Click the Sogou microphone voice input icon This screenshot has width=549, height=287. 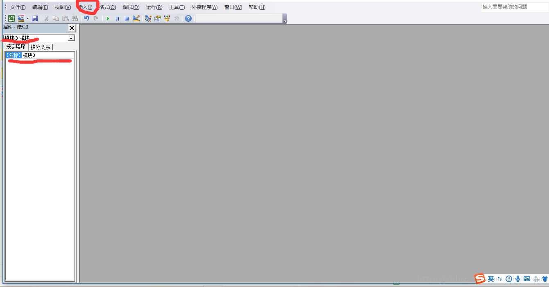(518, 279)
